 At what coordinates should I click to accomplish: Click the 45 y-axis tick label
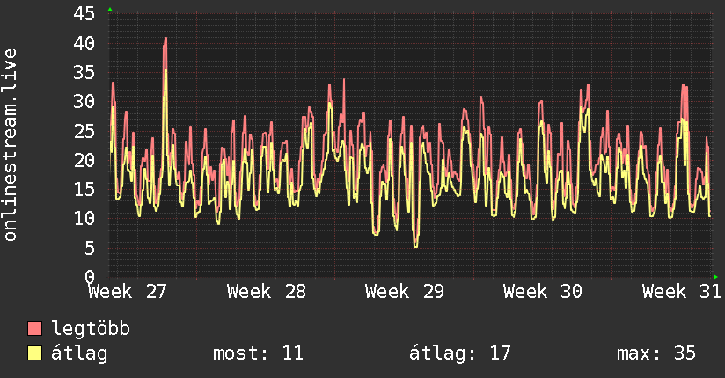tap(84, 14)
